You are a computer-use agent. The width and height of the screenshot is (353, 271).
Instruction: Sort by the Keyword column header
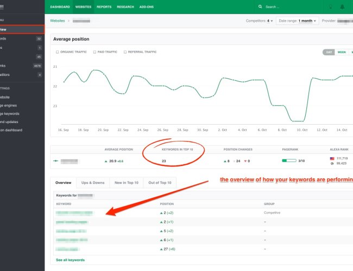click(x=64, y=204)
